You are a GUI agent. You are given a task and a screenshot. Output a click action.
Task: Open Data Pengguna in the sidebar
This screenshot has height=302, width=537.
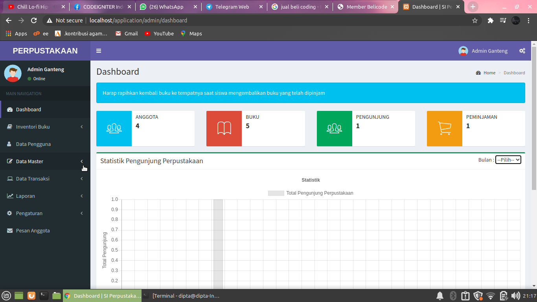(33, 144)
